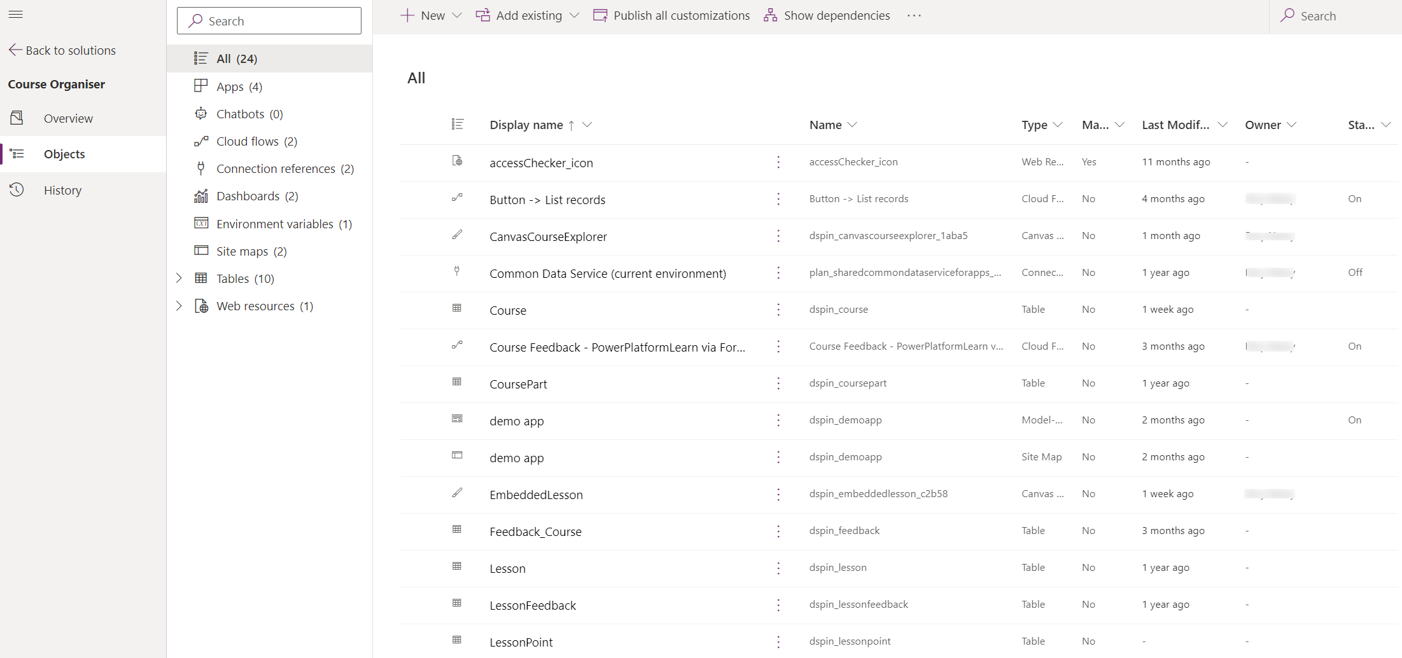Select the Apps category icon in sidebar

coord(201,86)
